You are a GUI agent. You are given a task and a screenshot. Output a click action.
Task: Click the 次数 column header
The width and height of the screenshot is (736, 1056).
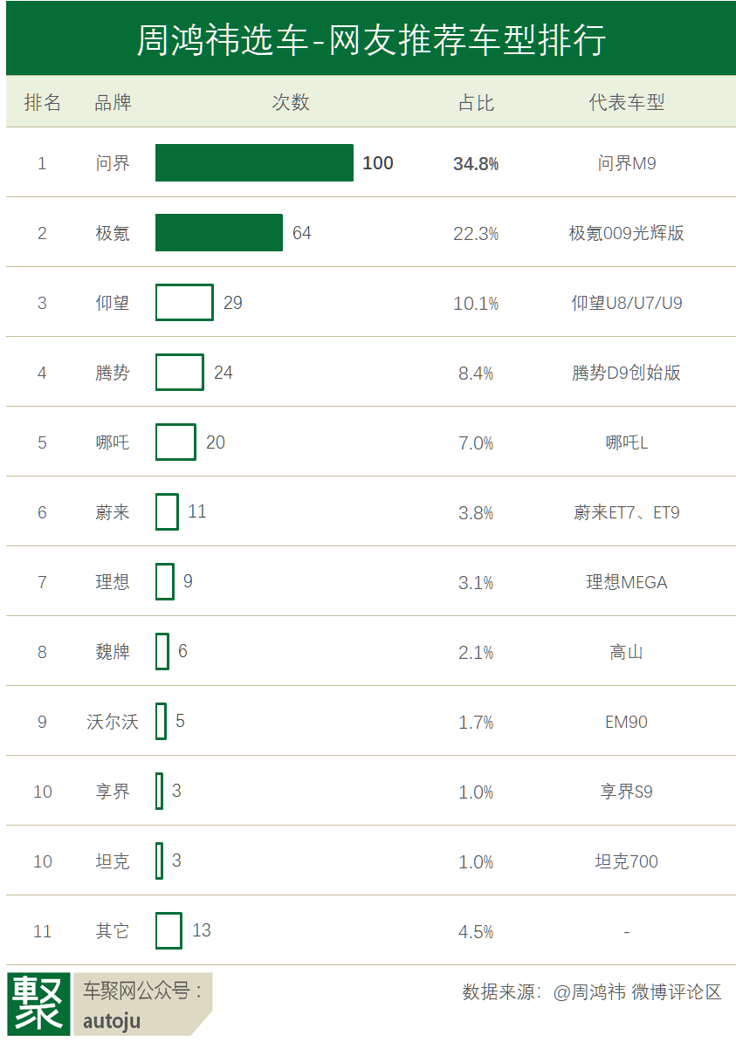click(x=290, y=102)
